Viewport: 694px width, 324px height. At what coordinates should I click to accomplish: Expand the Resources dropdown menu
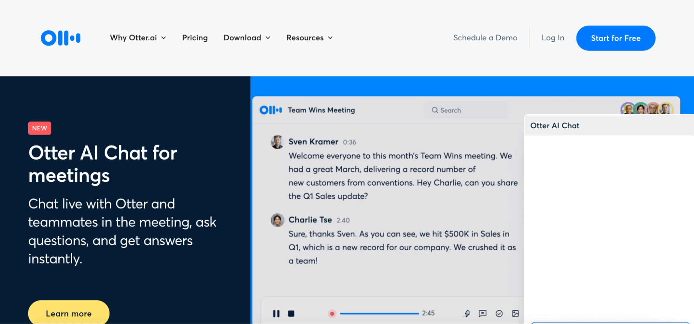coord(309,38)
